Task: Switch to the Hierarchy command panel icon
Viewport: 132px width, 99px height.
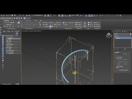Action: (x=120, y=32)
